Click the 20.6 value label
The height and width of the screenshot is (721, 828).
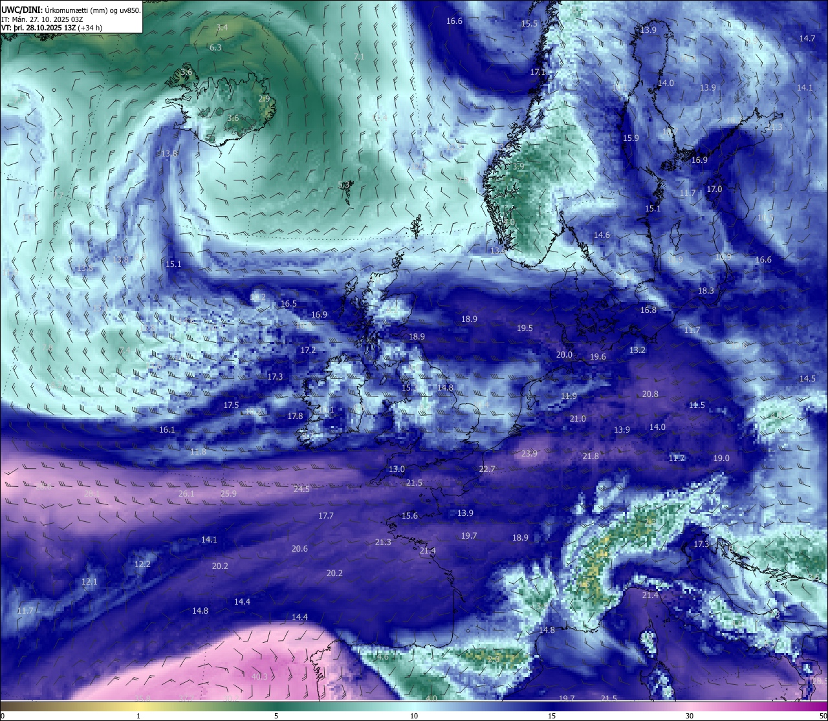click(x=300, y=548)
